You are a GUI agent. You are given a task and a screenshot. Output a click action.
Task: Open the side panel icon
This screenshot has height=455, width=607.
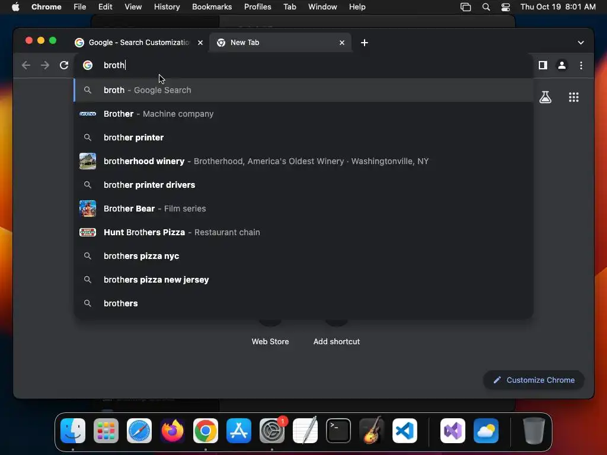pyautogui.click(x=543, y=65)
